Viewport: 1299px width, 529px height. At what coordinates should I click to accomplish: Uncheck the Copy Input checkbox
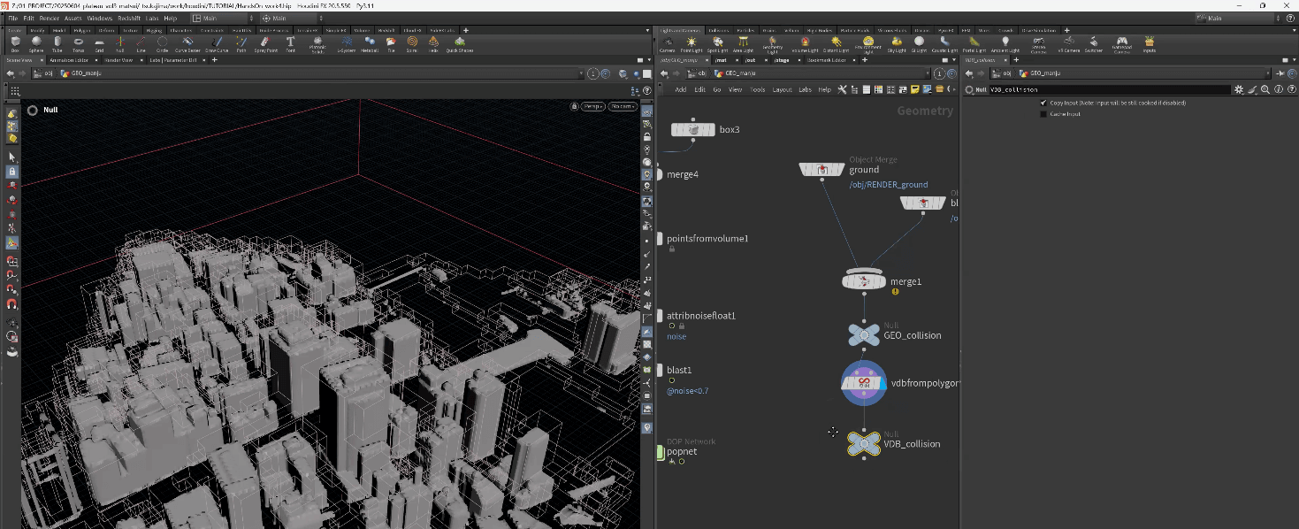point(1043,103)
